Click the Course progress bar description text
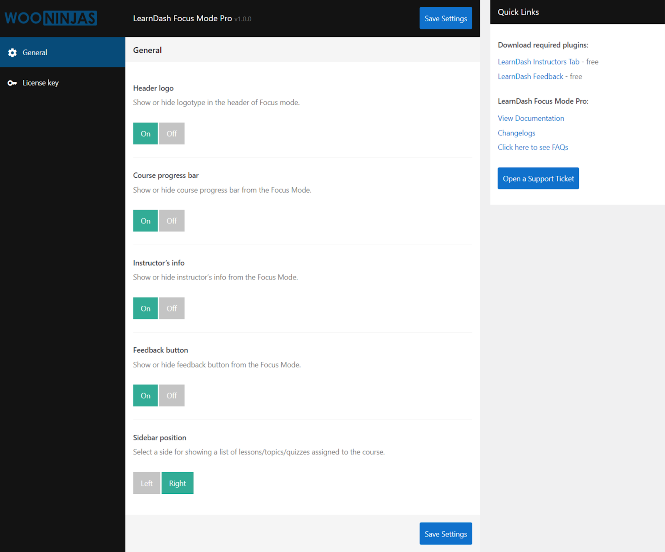This screenshot has height=552, width=665. pos(222,190)
